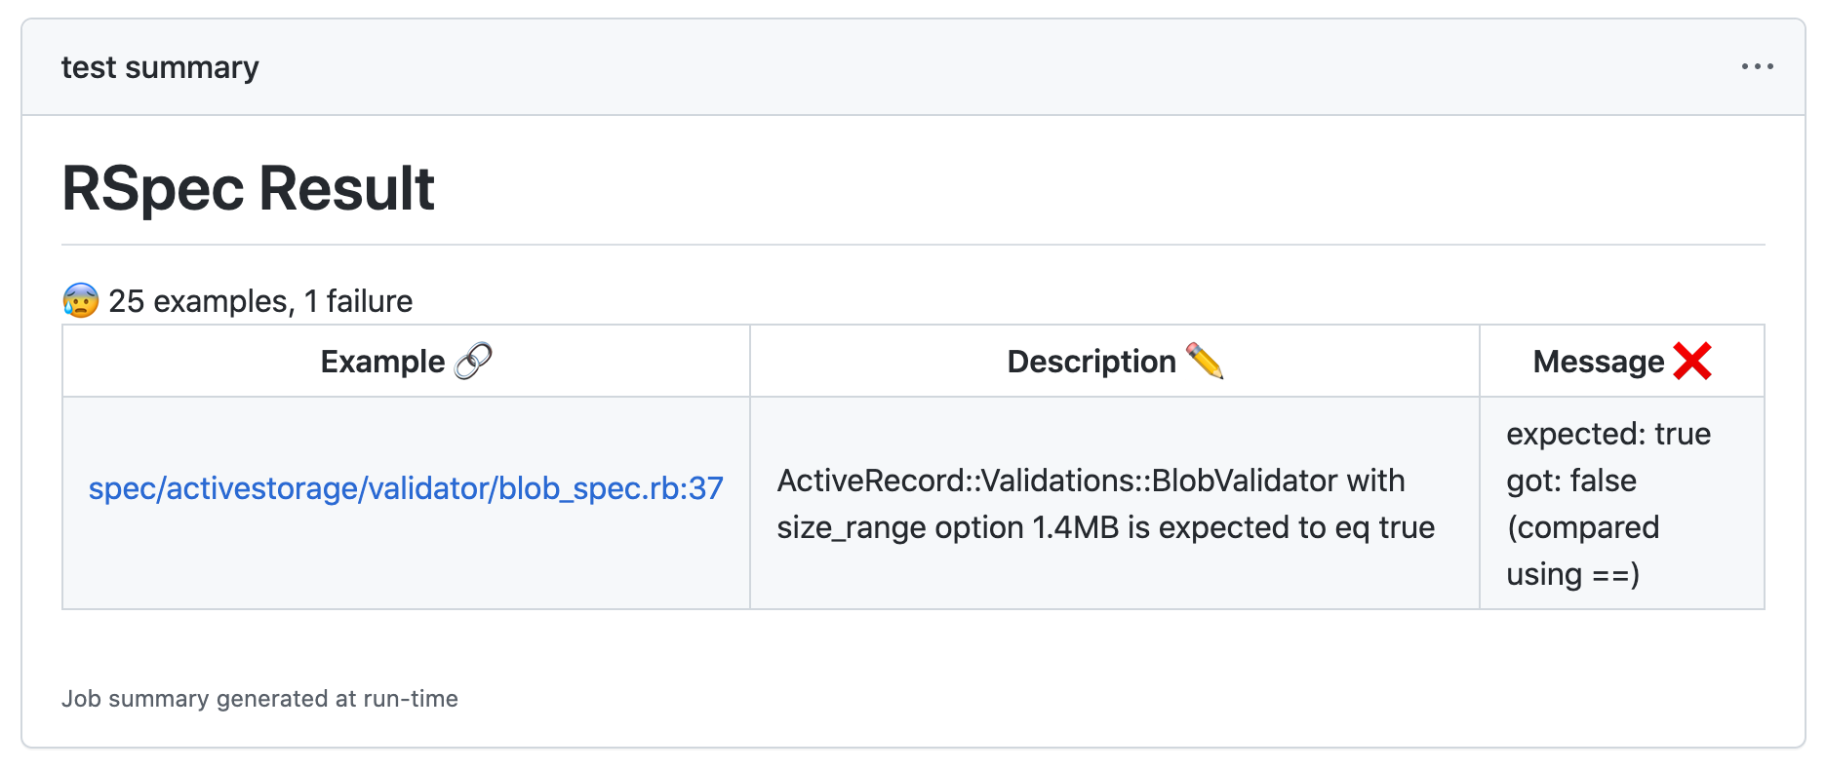Open the blob_spec.rb:37 spec link
This screenshot has width=1826, height=770.
point(406,488)
